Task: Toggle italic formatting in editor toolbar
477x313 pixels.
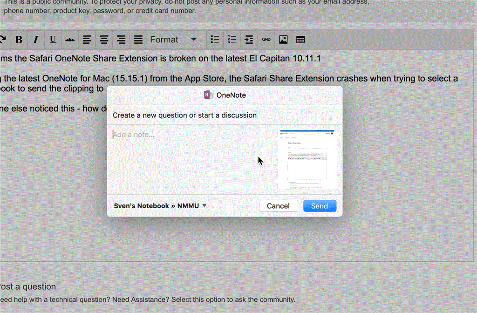Action: 35,40
